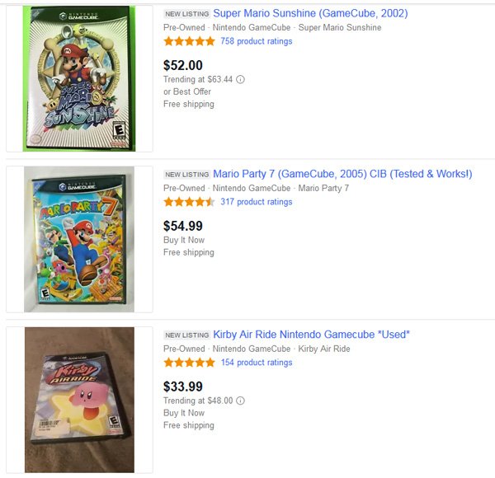The height and width of the screenshot is (478, 495).
Task: Click the info icon beside Trending at $63.44
Action: click(241, 80)
